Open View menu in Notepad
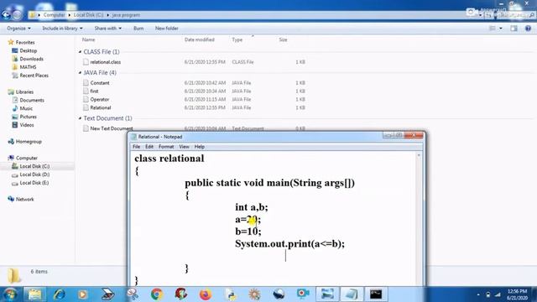This screenshot has width=537, height=302. (184, 147)
